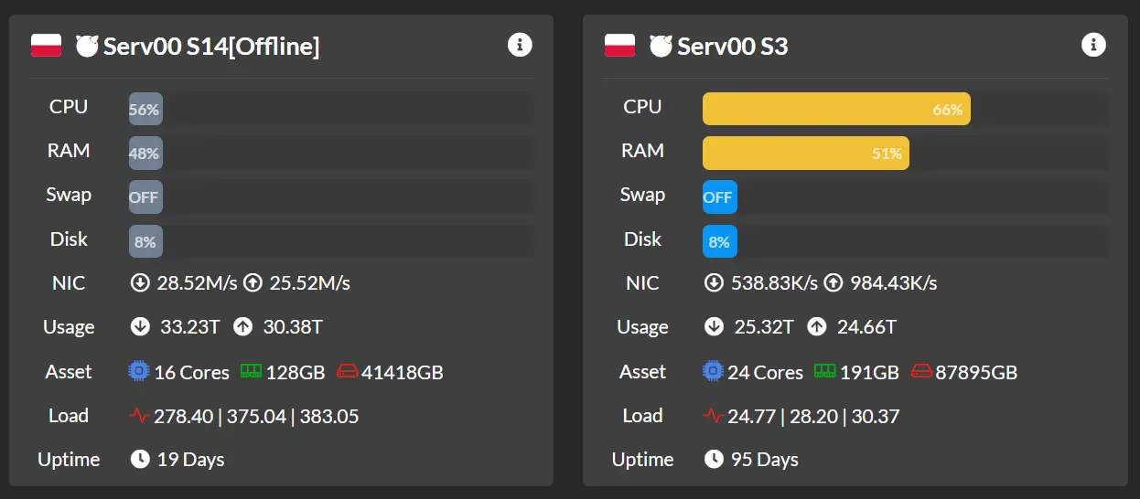Click the gray Swap OFF badge on Serv00 S14
Image resolution: width=1140 pixels, height=499 pixels.
click(x=145, y=197)
